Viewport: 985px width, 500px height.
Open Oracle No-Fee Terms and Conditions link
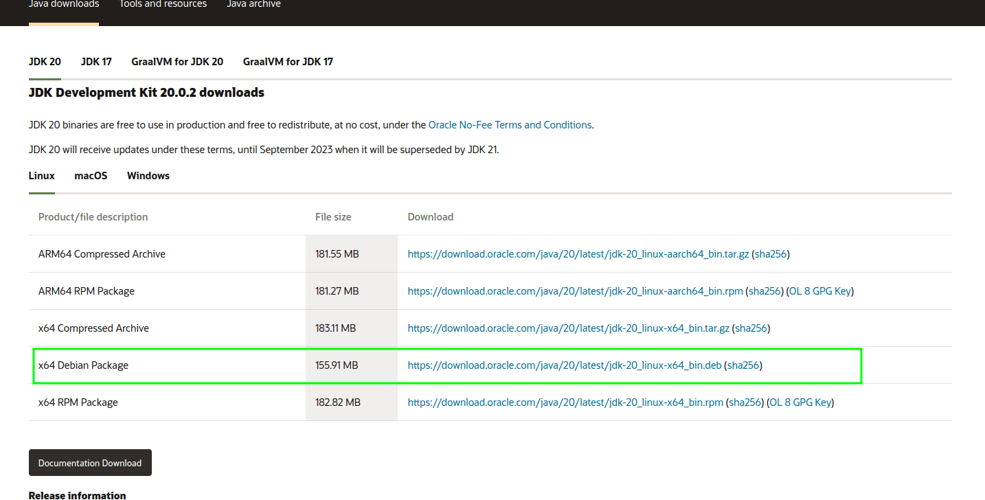(510, 125)
